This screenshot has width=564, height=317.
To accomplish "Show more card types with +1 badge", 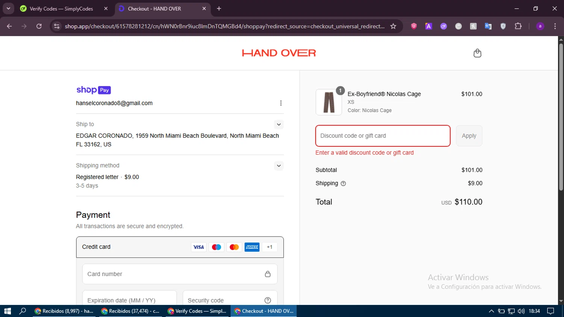I will point(270,247).
